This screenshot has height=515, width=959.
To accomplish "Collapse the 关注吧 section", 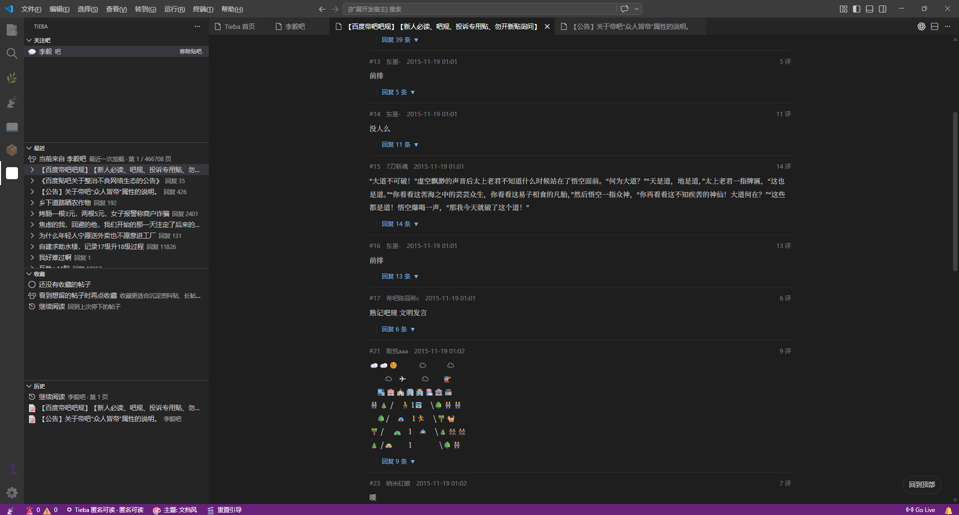I will [x=29, y=40].
